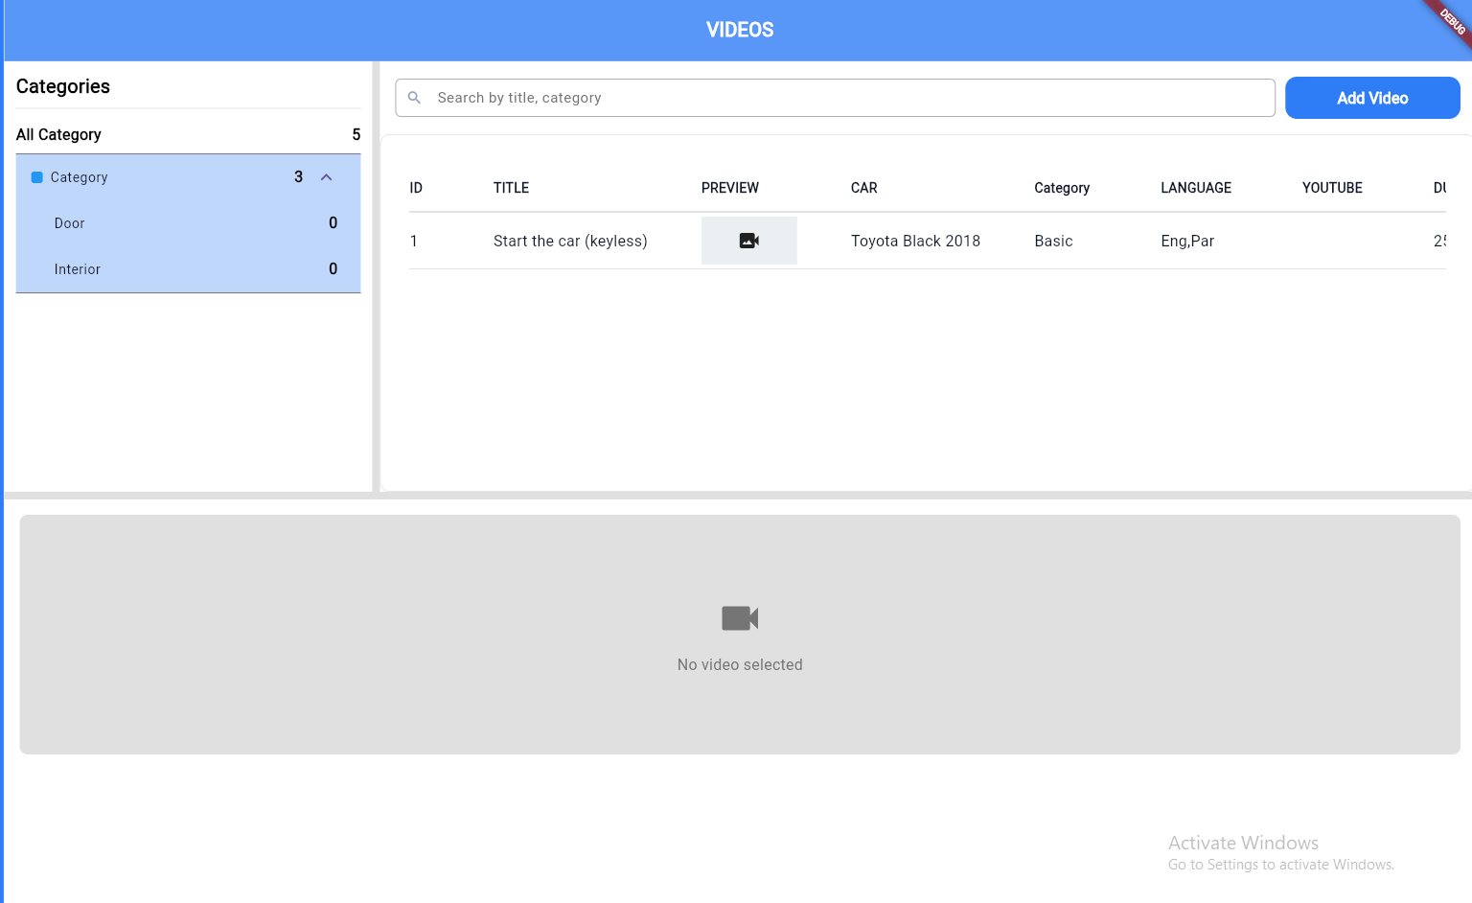Screen dimensions: 1472x903
Task: Select the All Category row
Action: tap(58, 134)
